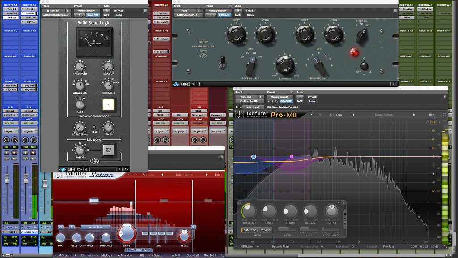Select the Saturn first band level handle
The image size is (458, 258).
point(94,200)
